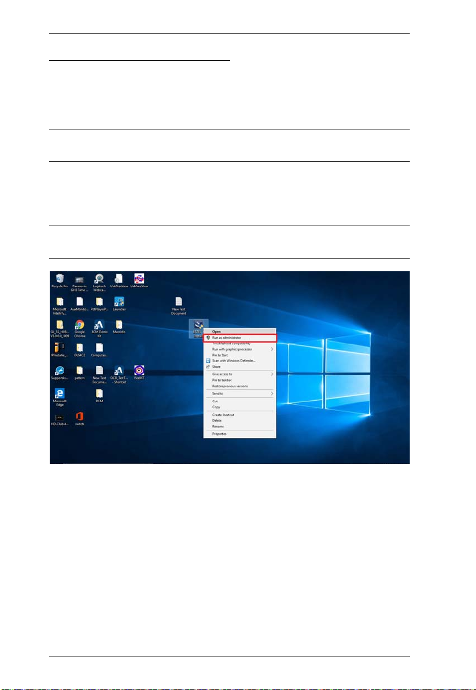Select the HD.Club-4... desktop icon
This screenshot has height=690, width=476.
60,419
